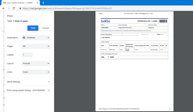Close the IndiGo Itinerary tab
The image size is (193, 112).
37,3
